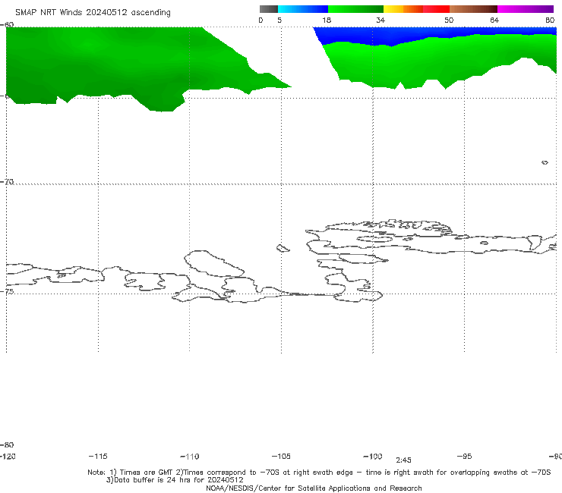This screenshot has width=562, height=493.
Task: Click the colorbar label '64'
Action: pos(494,20)
